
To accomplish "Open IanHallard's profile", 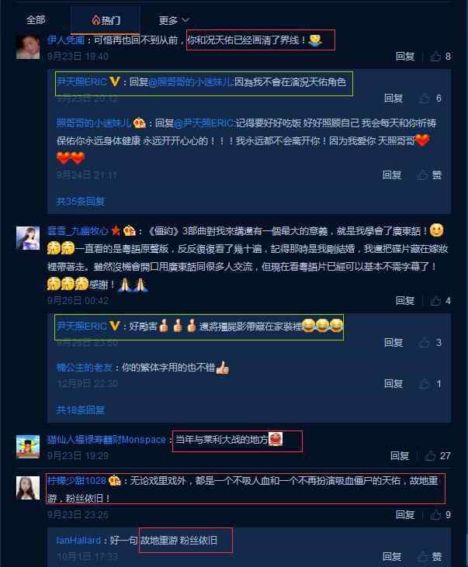I will coord(78,541).
